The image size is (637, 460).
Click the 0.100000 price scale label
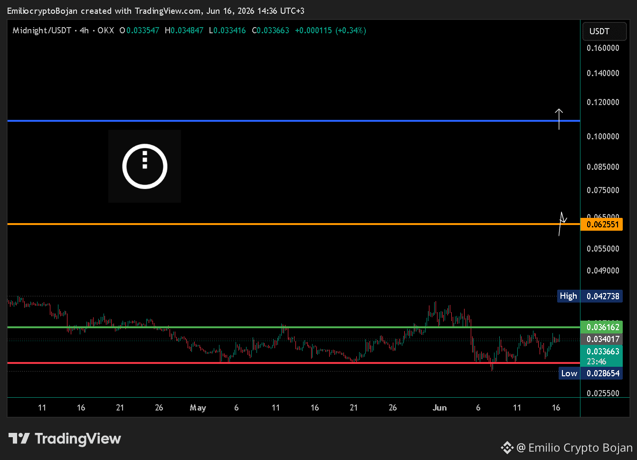click(x=603, y=137)
